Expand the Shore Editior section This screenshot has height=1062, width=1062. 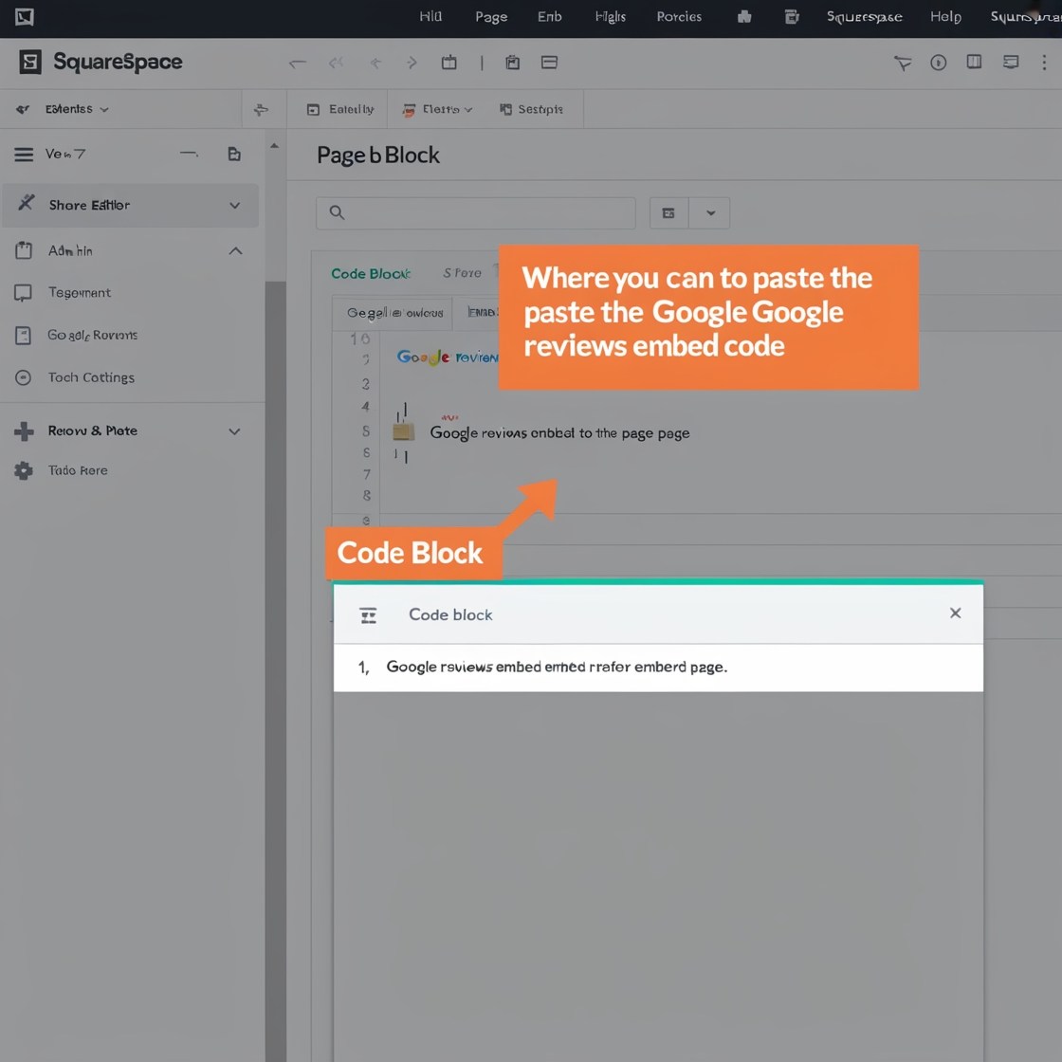point(130,205)
